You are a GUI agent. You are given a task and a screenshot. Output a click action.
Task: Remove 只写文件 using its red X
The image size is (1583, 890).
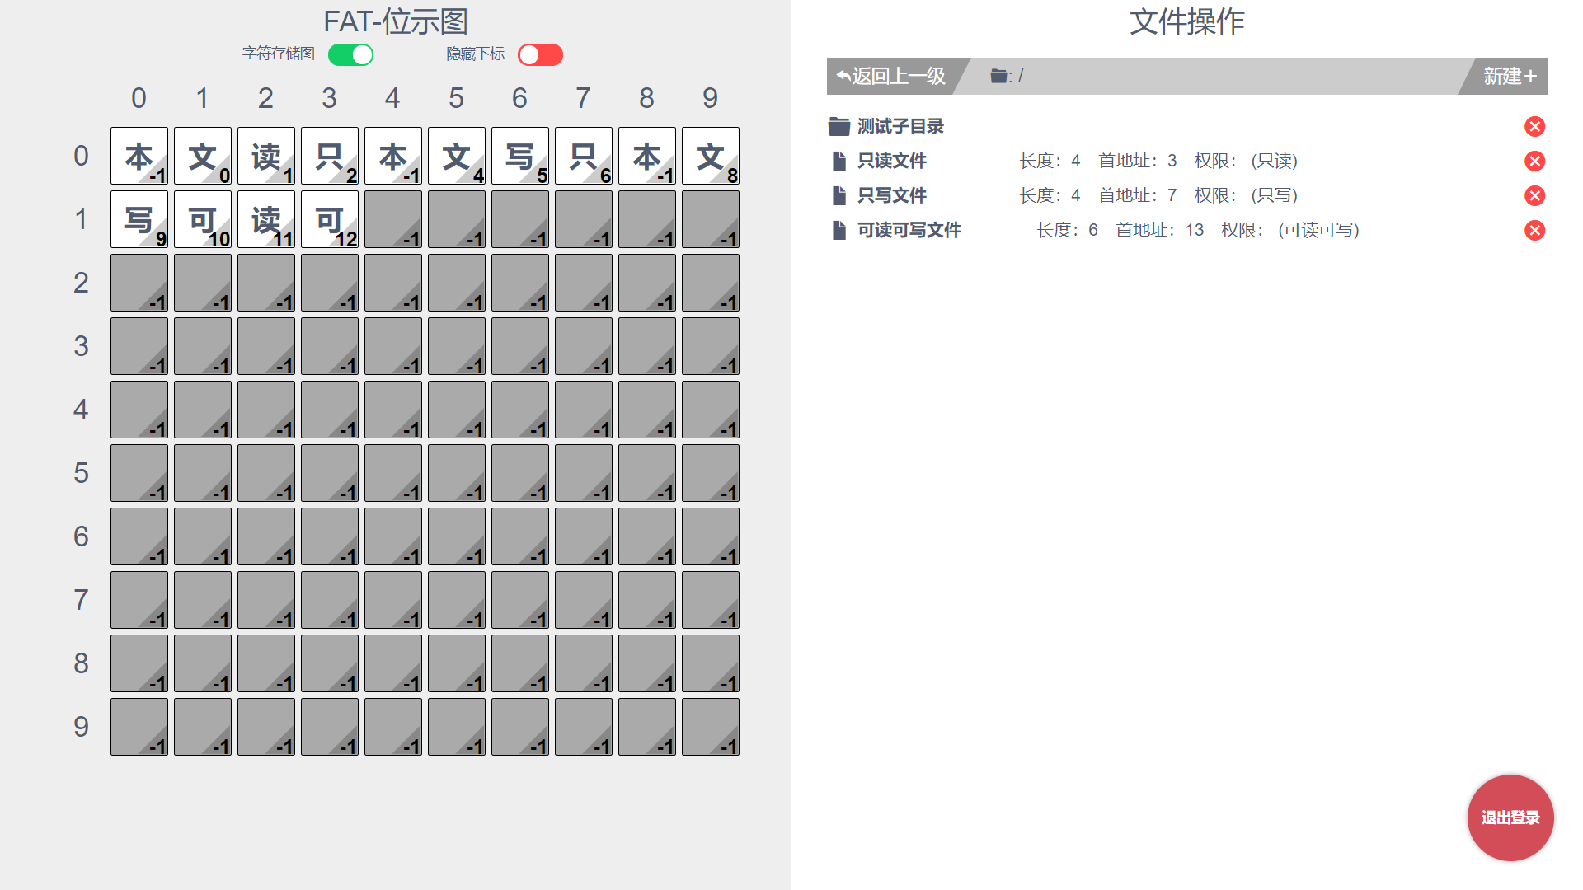tap(1534, 195)
